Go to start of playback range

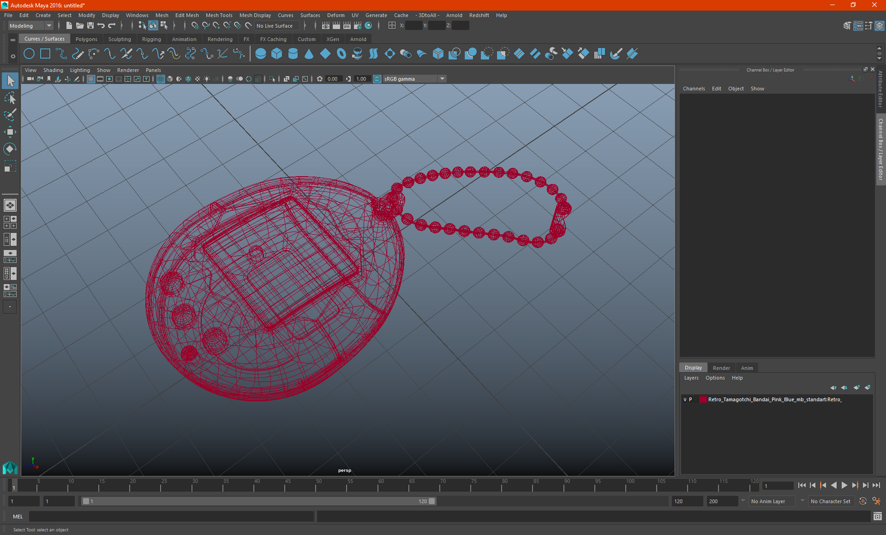(x=802, y=485)
